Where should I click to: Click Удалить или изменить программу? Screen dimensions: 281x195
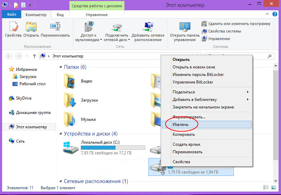236,24
